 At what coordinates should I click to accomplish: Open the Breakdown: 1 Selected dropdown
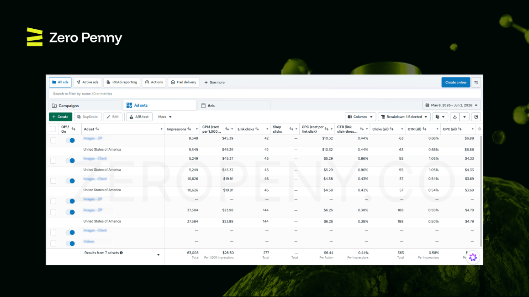(x=404, y=117)
